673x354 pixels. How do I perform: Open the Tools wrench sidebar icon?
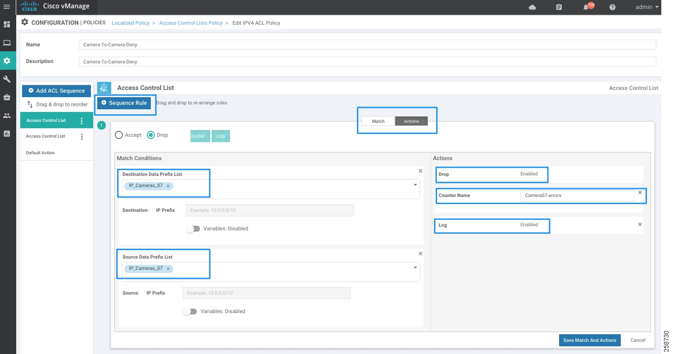(x=7, y=79)
